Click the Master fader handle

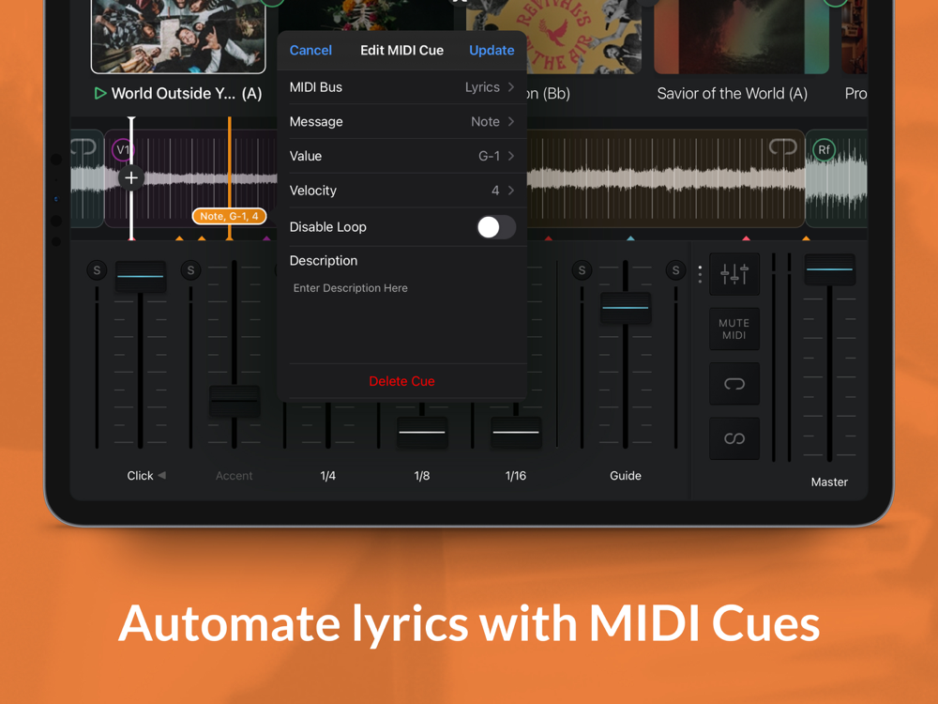click(830, 269)
